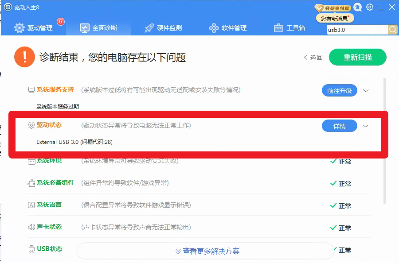
Task: Open the 您有新消息 notification bubble
Action: pos(335,19)
